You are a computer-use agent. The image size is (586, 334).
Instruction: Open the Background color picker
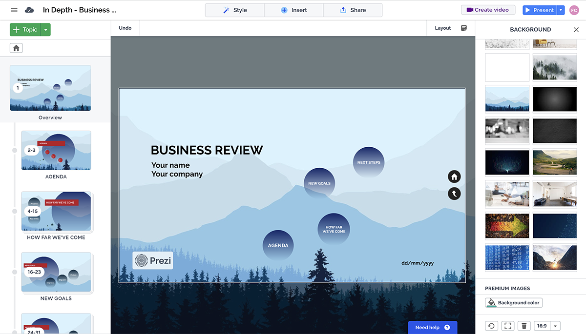pos(514,302)
